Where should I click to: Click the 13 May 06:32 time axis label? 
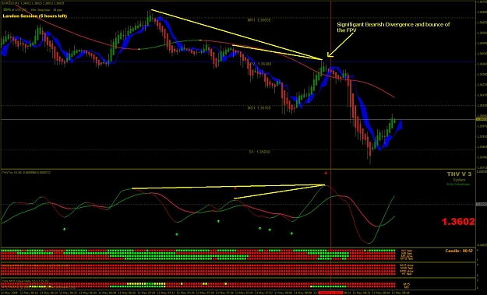tap(69, 293)
